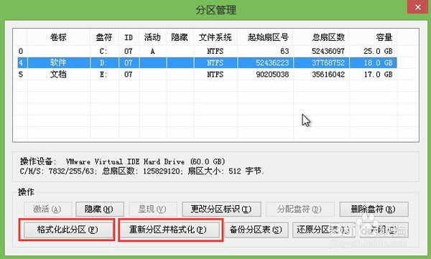
Task: Click row index 5 cell
Action: [x=21, y=75]
